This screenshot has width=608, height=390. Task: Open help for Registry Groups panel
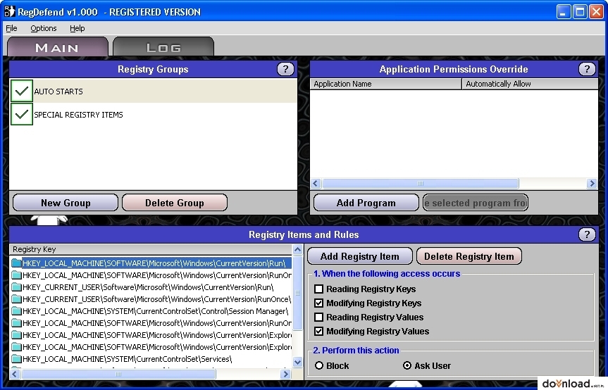[285, 69]
